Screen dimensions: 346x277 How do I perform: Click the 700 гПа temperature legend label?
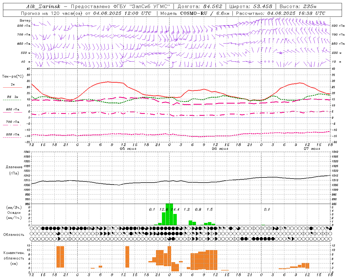(x=13, y=122)
